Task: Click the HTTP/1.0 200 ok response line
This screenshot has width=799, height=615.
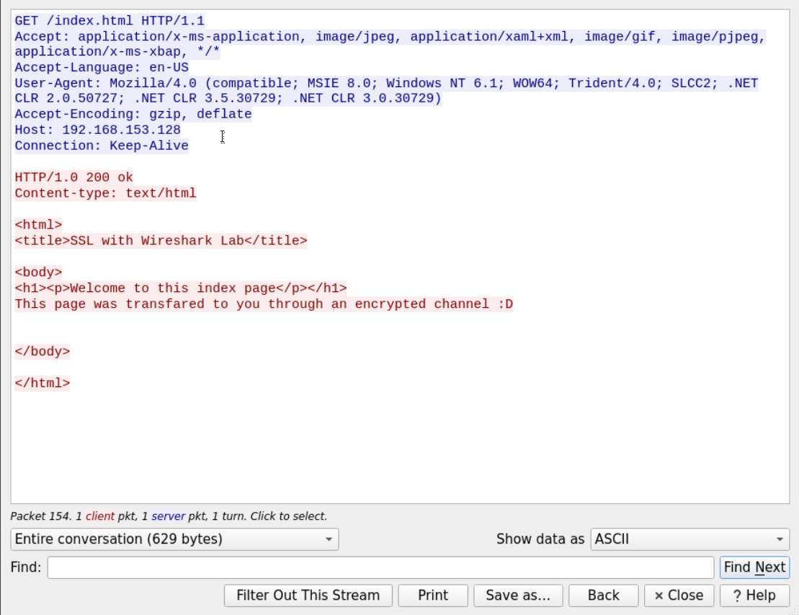Action: click(x=73, y=177)
